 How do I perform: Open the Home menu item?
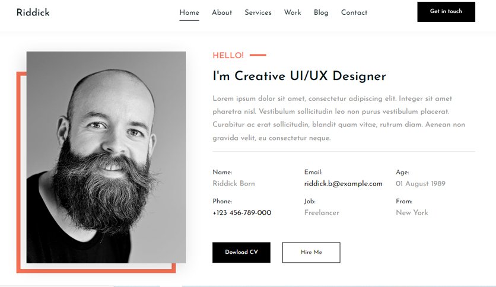coord(189,12)
